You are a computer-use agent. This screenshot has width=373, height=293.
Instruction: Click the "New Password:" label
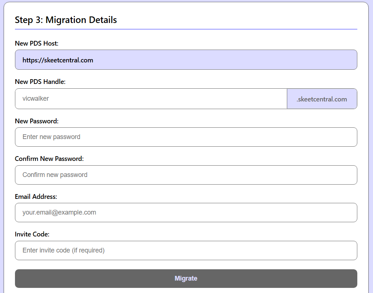[x=36, y=121]
